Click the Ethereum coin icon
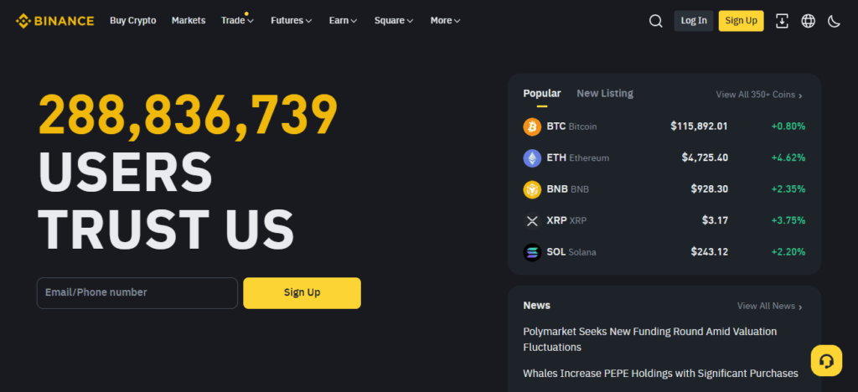This screenshot has height=392, width=858. pos(532,158)
